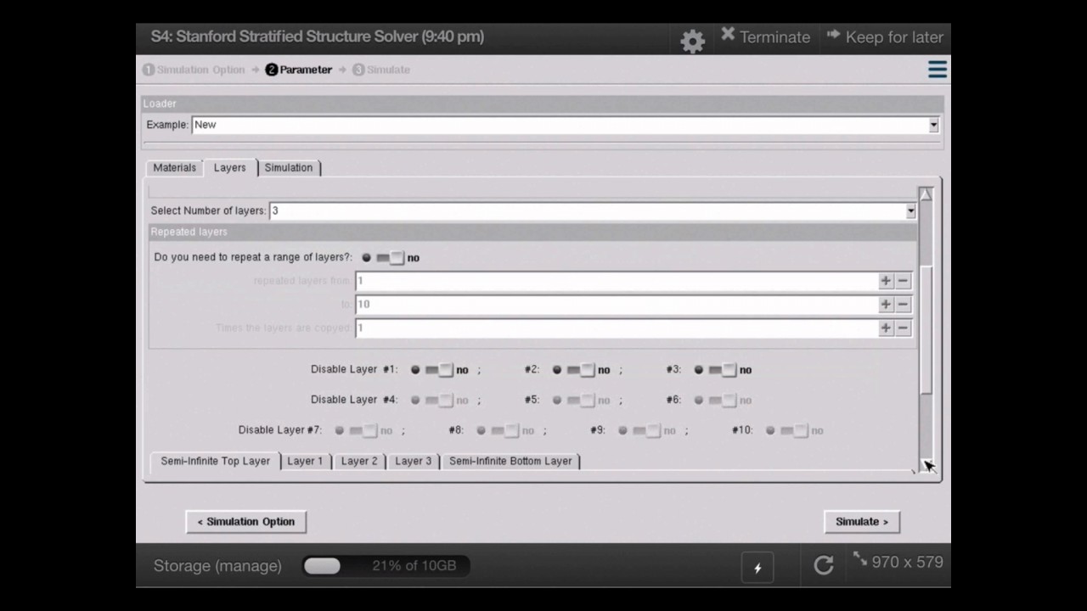
Task: Increase the repeated layers 'to' value
Action: (x=886, y=305)
